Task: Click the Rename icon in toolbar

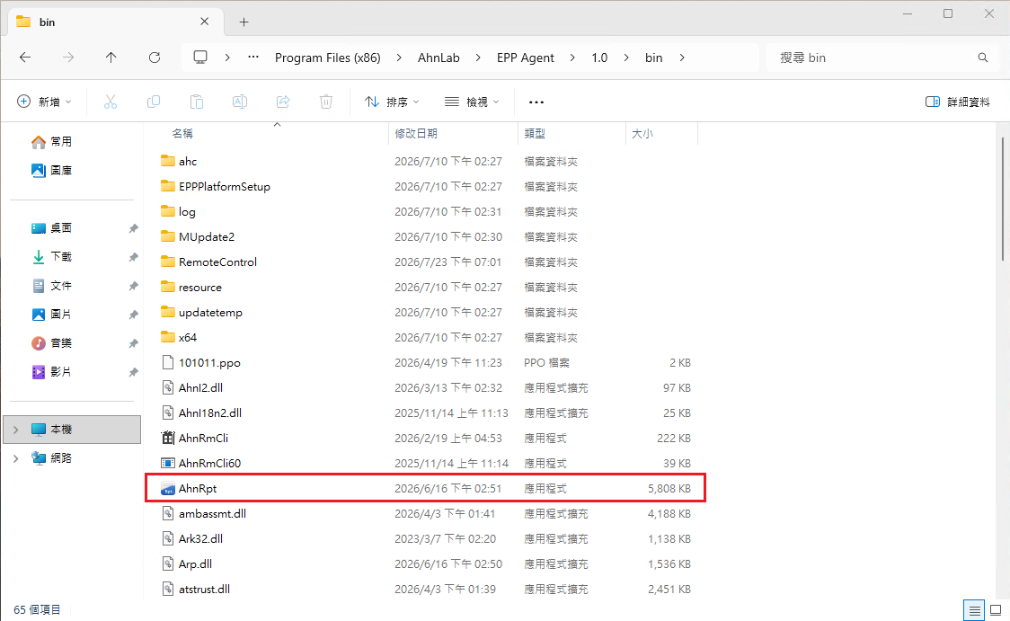Action: click(x=240, y=102)
